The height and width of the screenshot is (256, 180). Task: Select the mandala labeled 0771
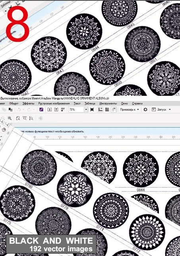(111, 210)
